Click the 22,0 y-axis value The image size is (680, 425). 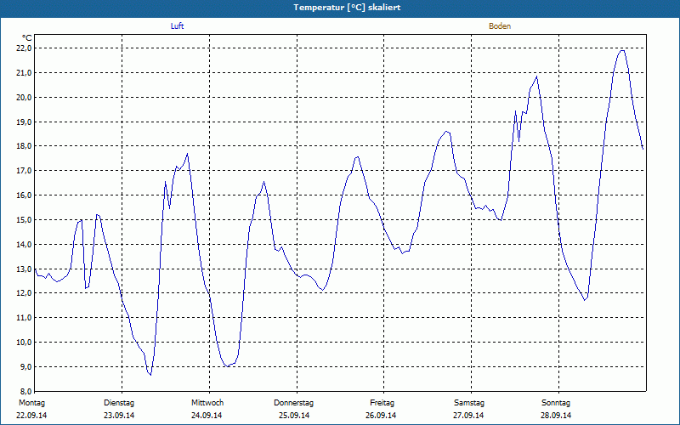pos(25,48)
